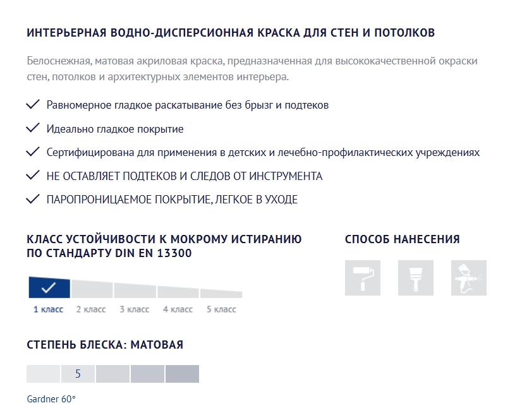Click the 'Gardner 60°' text
The width and height of the screenshot is (510, 420).
[x=51, y=399]
